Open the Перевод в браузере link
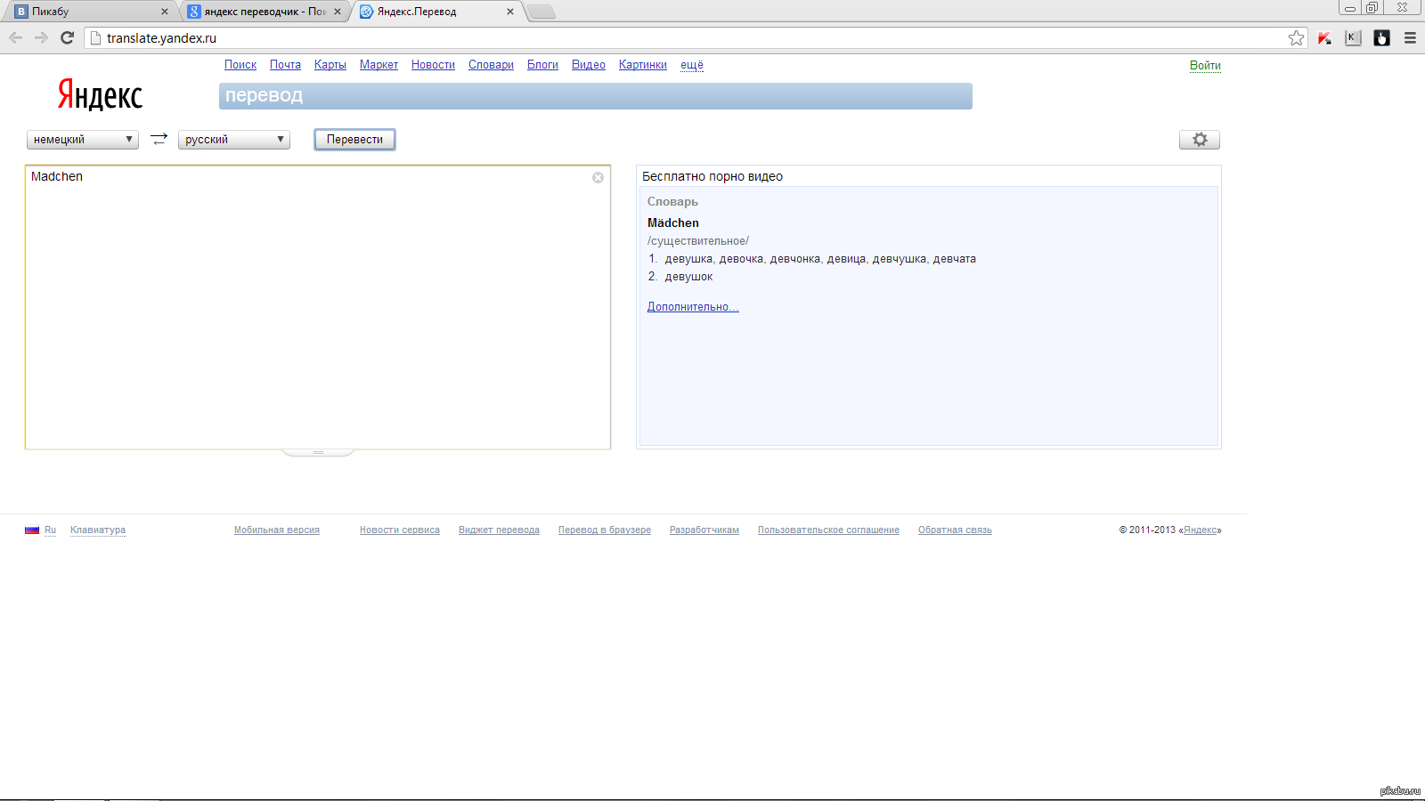This screenshot has width=1425, height=801. 605,530
